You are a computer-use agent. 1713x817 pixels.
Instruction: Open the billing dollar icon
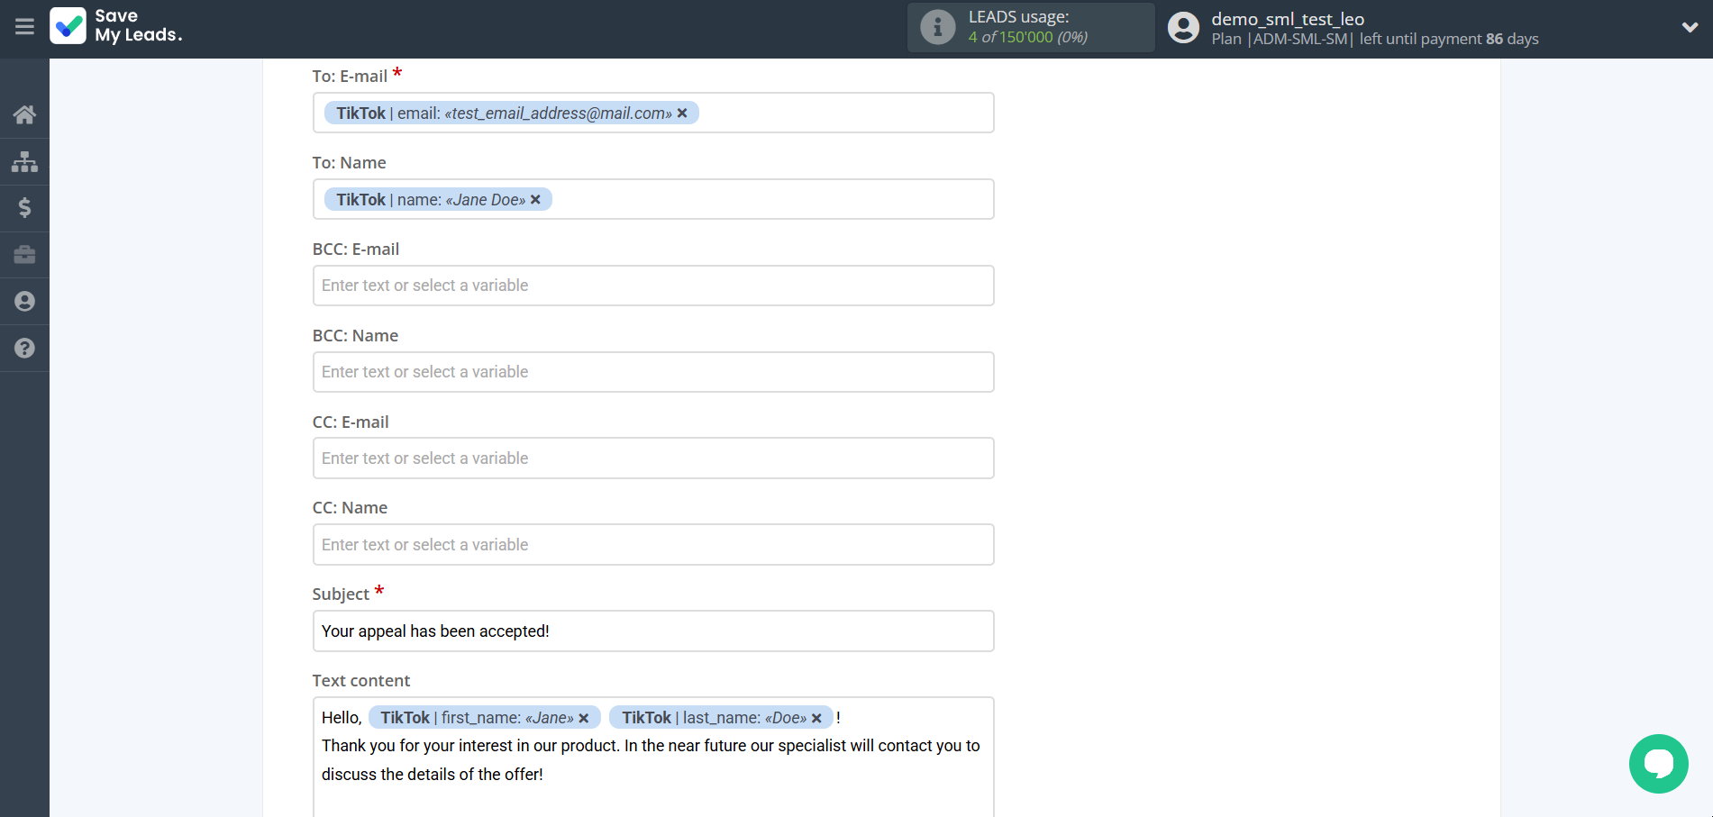click(24, 208)
